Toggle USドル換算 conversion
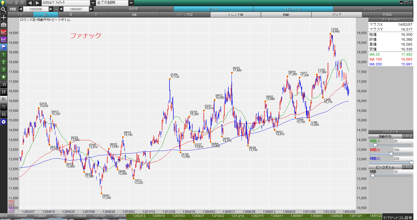This screenshot has height=220, width=417. tap(185, 15)
